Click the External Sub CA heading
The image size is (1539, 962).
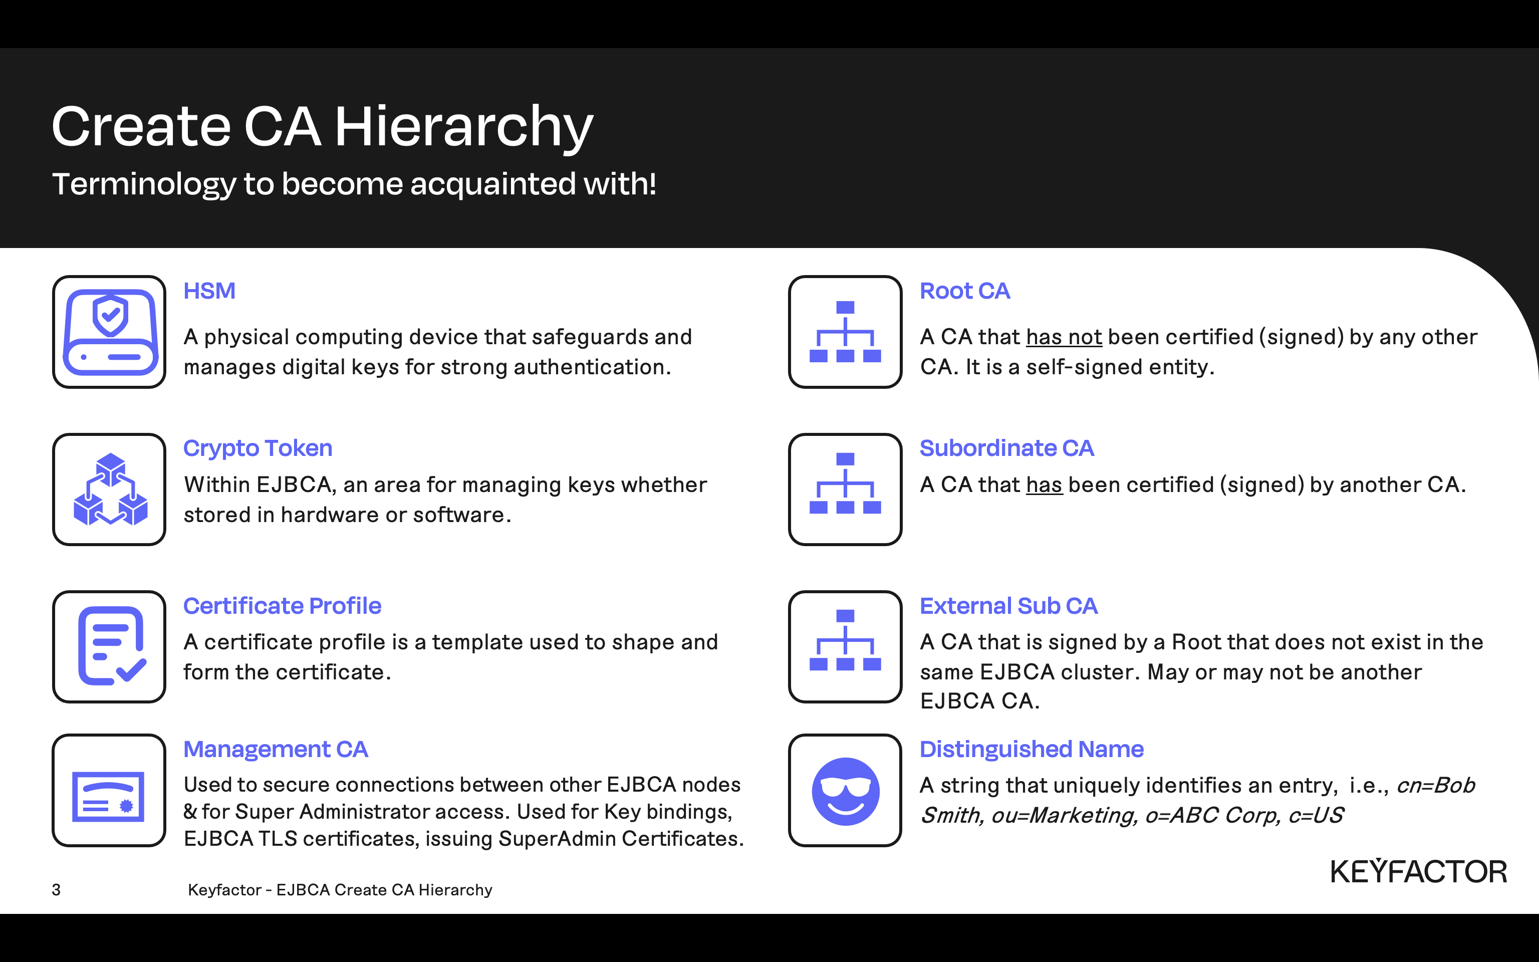coord(1008,606)
